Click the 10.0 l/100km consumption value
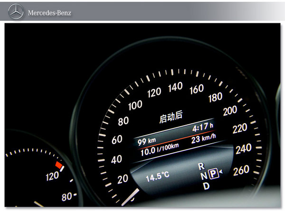Screen dimensions: 285x211 pos(160,149)
